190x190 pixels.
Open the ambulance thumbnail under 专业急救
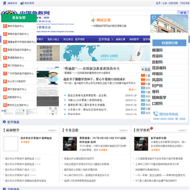pyautogui.click(x=70, y=144)
